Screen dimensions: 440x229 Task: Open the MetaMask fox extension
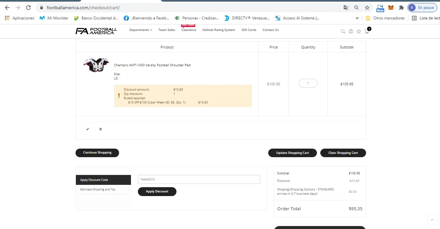(x=391, y=8)
